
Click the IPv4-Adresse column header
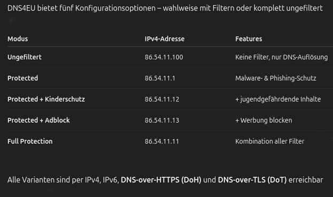(x=165, y=39)
